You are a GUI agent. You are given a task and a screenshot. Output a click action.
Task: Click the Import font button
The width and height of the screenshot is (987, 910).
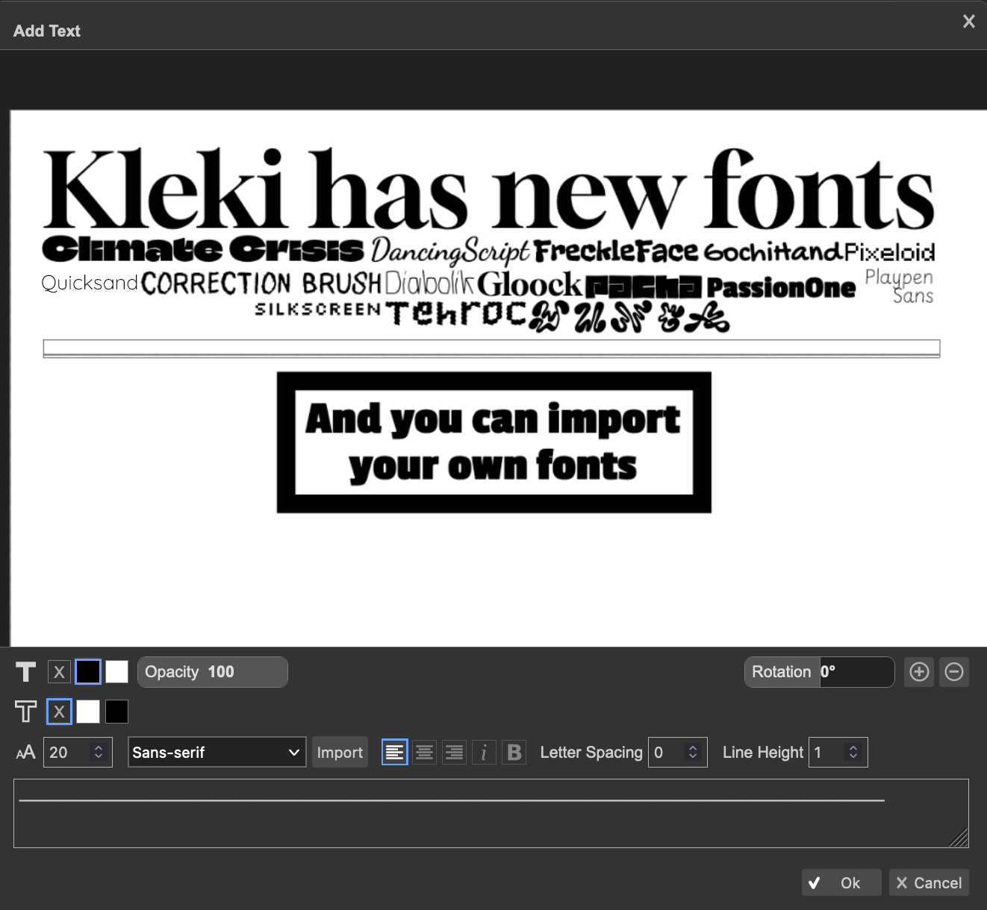pos(340,753)
